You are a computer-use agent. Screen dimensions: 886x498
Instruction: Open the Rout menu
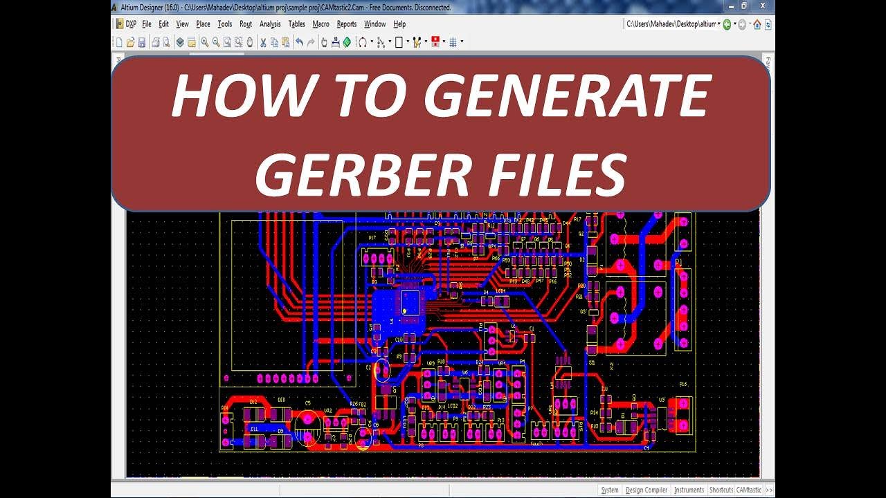click(246, 24)
